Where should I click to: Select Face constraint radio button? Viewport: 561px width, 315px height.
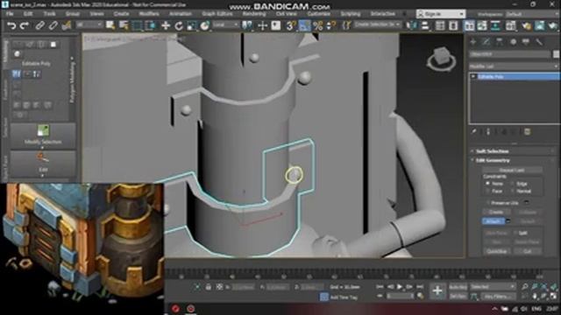(x=487, y=192)
